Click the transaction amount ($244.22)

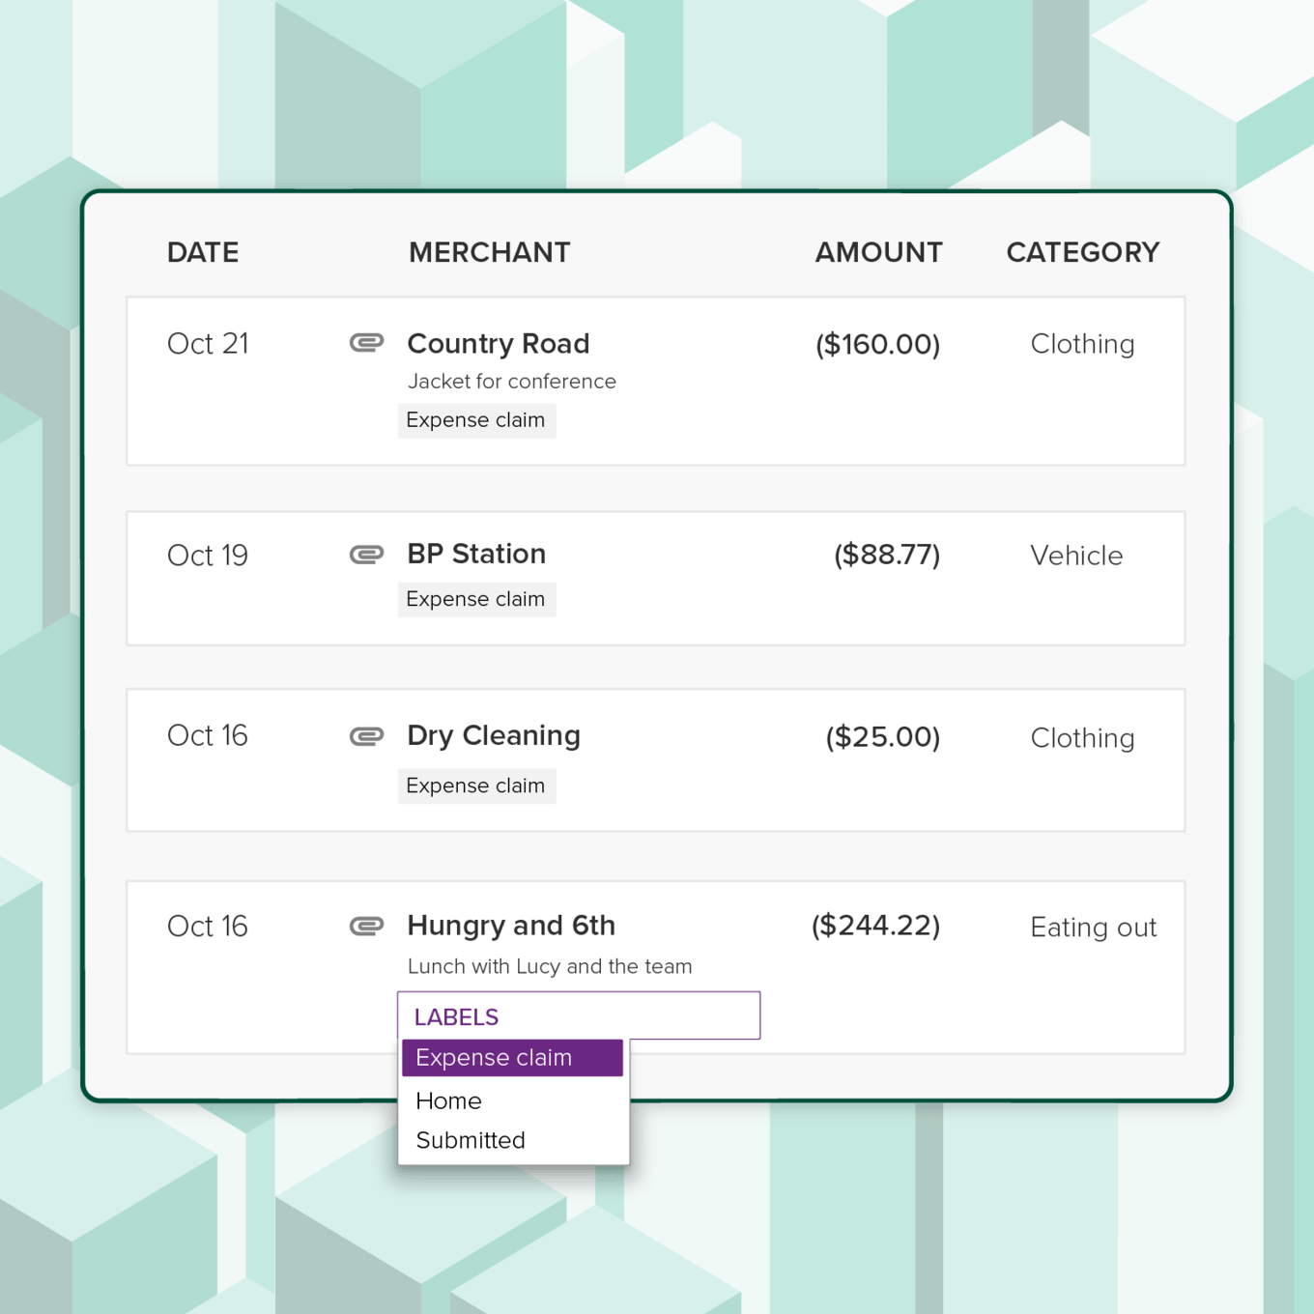tap(874, 925)
